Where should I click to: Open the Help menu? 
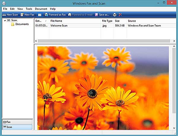pyautogui.click(x=53, y=9)
